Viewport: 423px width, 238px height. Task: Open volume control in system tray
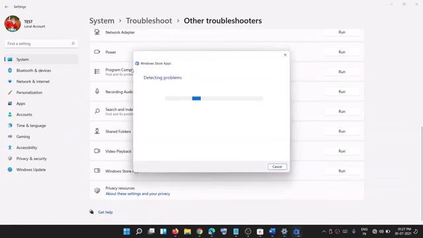tap(381, 231)
